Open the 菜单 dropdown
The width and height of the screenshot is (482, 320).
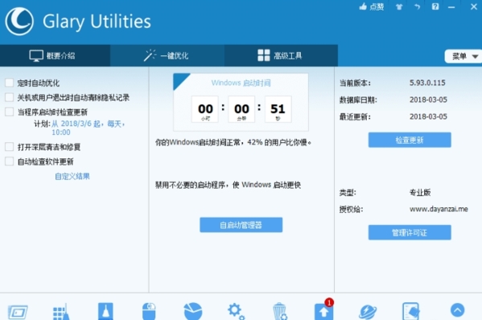coord(463,56)
